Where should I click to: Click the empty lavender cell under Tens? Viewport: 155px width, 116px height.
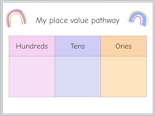(77, 77)
